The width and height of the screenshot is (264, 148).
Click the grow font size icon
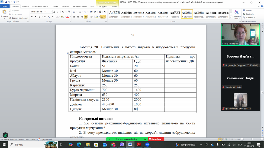pyautogui.click(x=54, y=12)
